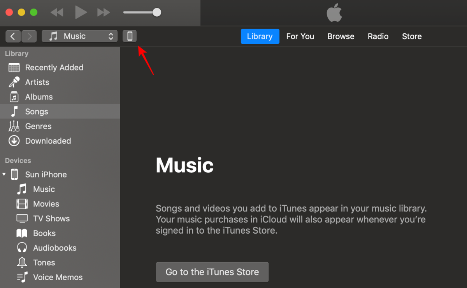Select the Artists microphone icon
467x288 pixels.
[x=14, y=82]
